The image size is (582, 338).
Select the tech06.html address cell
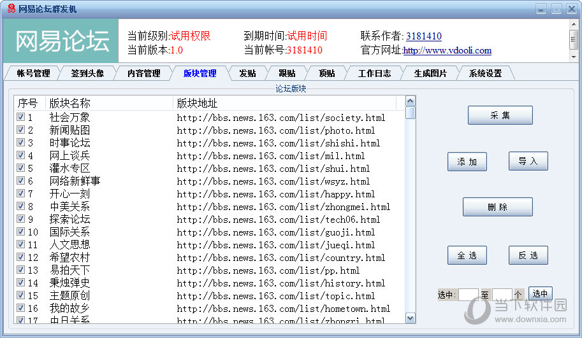tap(279, 220)
